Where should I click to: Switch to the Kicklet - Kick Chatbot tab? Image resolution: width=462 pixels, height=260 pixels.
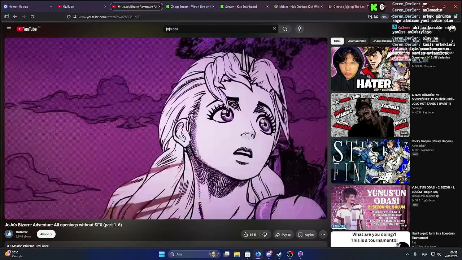click(298, 6)
